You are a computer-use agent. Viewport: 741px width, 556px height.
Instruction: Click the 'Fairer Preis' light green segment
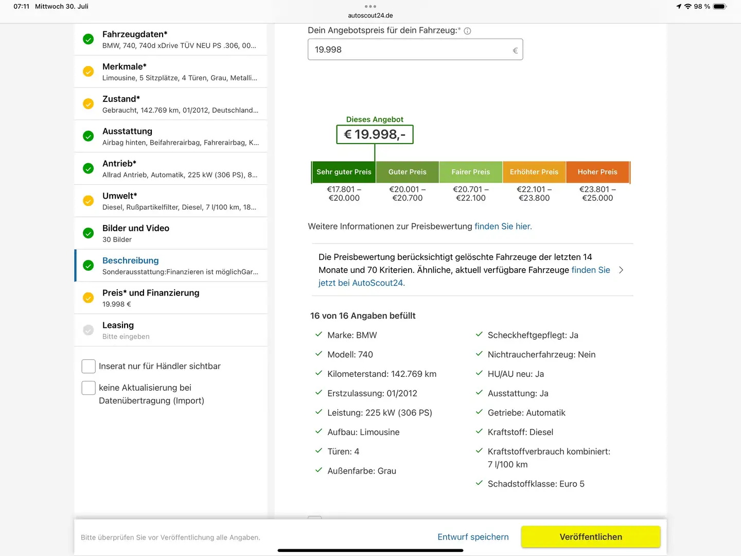point(471,172)
